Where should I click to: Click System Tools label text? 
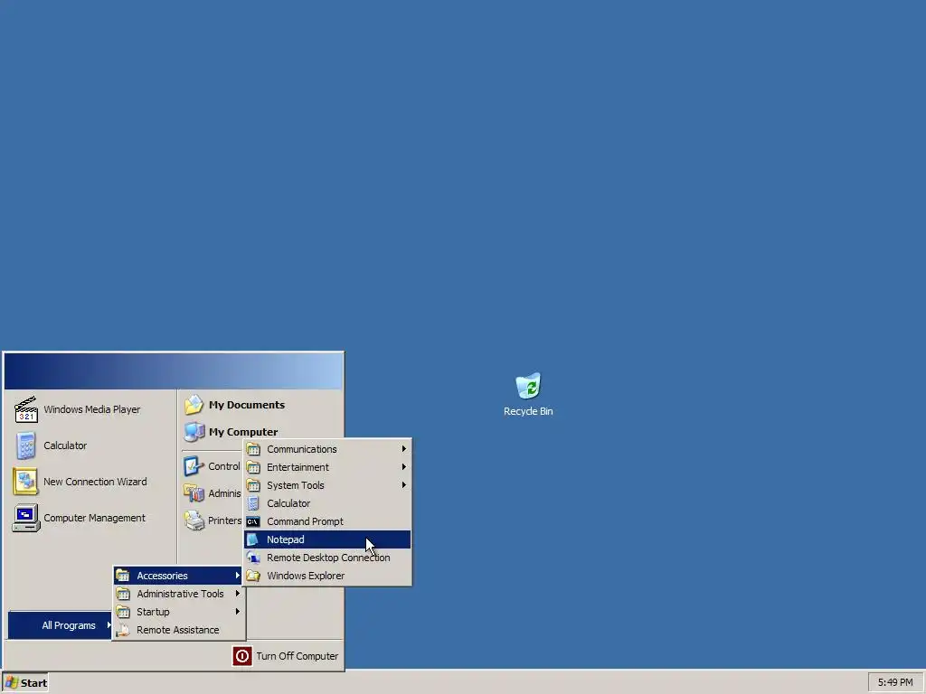296,485
